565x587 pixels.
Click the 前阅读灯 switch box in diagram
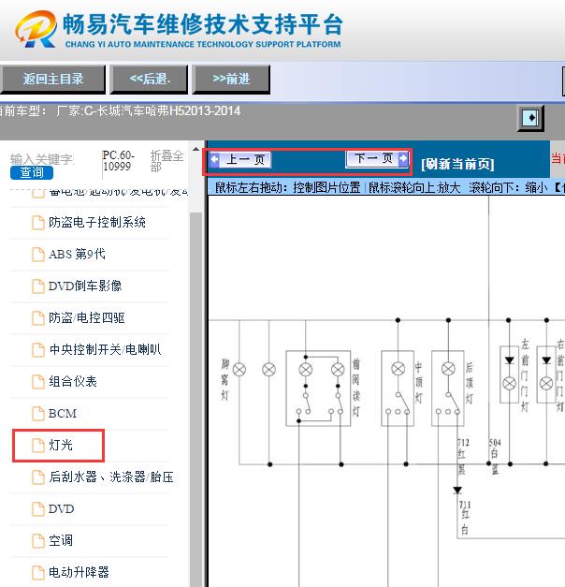318,389
